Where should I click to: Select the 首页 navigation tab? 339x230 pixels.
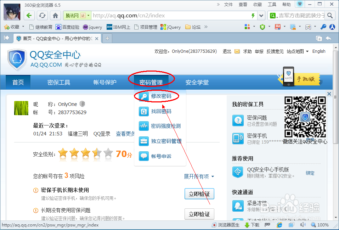[18, 82]
